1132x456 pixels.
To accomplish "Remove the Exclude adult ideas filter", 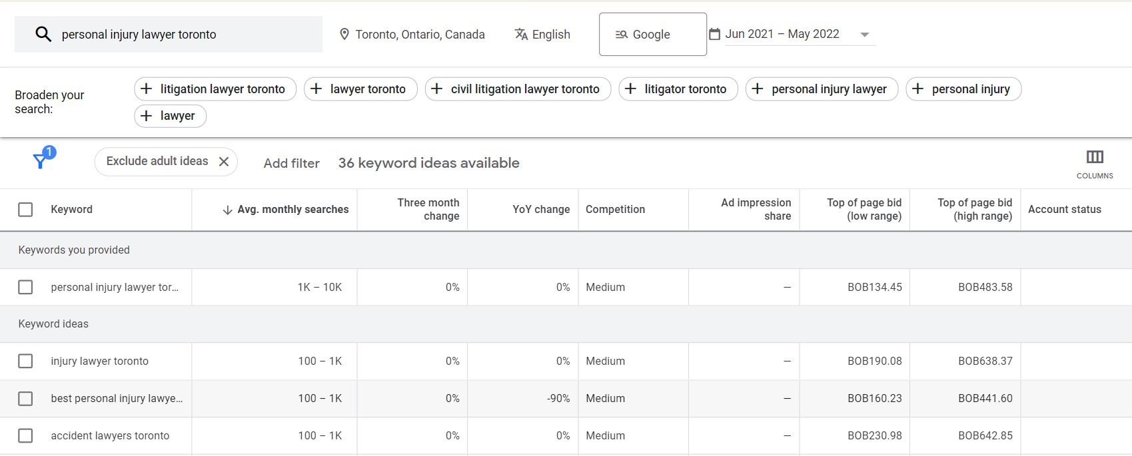I will [x=224, y=162].
